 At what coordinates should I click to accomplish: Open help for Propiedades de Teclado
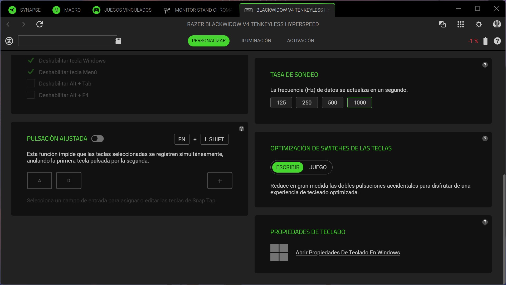(x=485, y=222)
